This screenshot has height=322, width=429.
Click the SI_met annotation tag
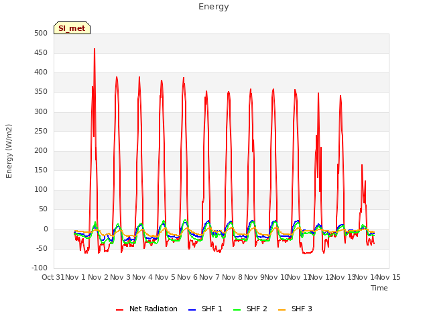coord(72,28)
